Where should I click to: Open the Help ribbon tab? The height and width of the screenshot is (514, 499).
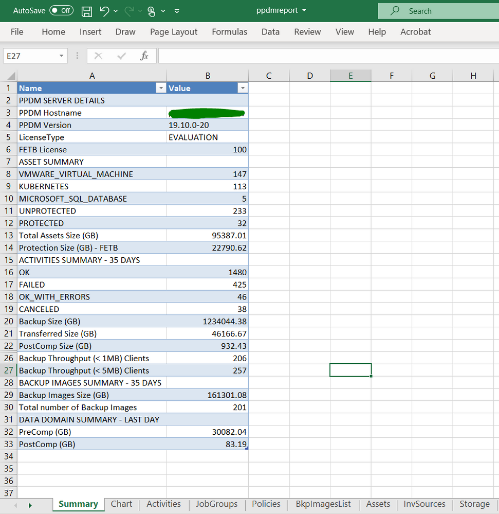click(377, 32)
